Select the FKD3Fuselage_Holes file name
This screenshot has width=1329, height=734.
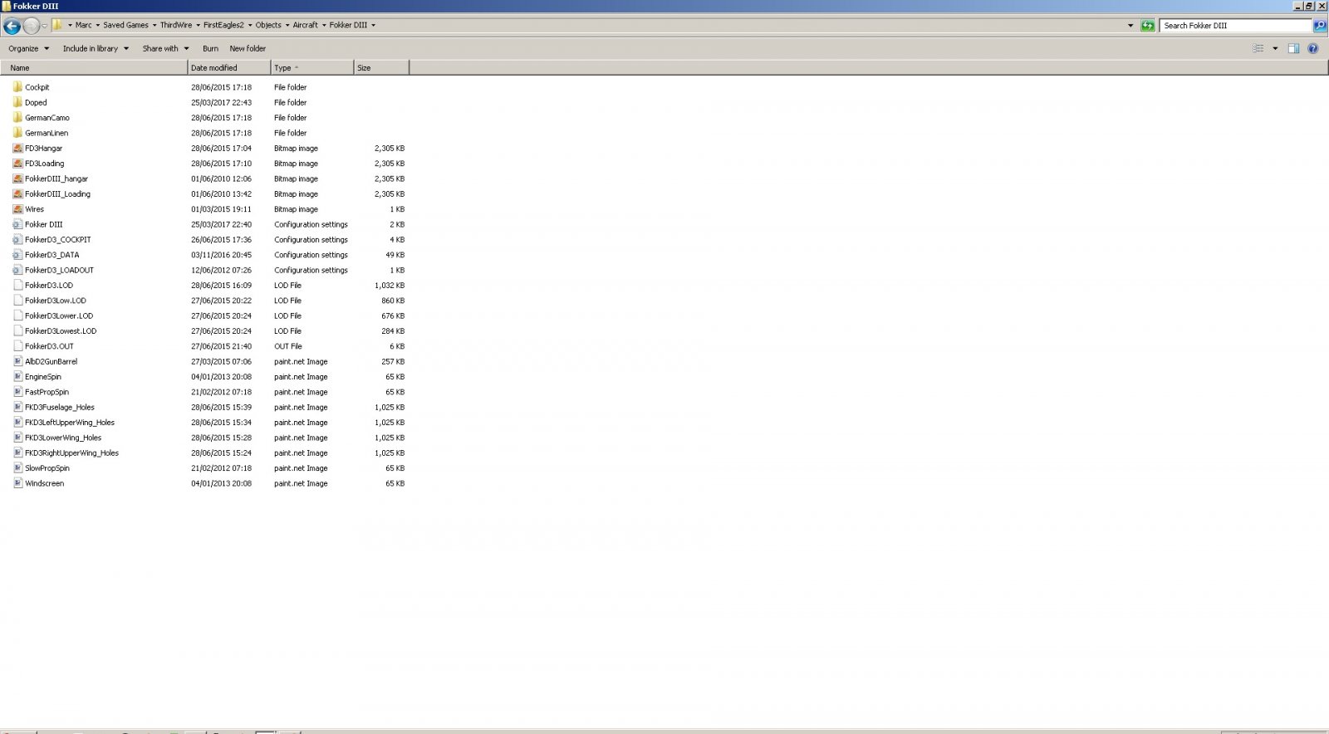pos(60,408)
